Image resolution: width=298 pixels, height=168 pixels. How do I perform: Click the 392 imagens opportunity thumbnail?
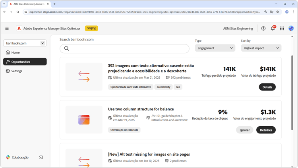(84, 77)
